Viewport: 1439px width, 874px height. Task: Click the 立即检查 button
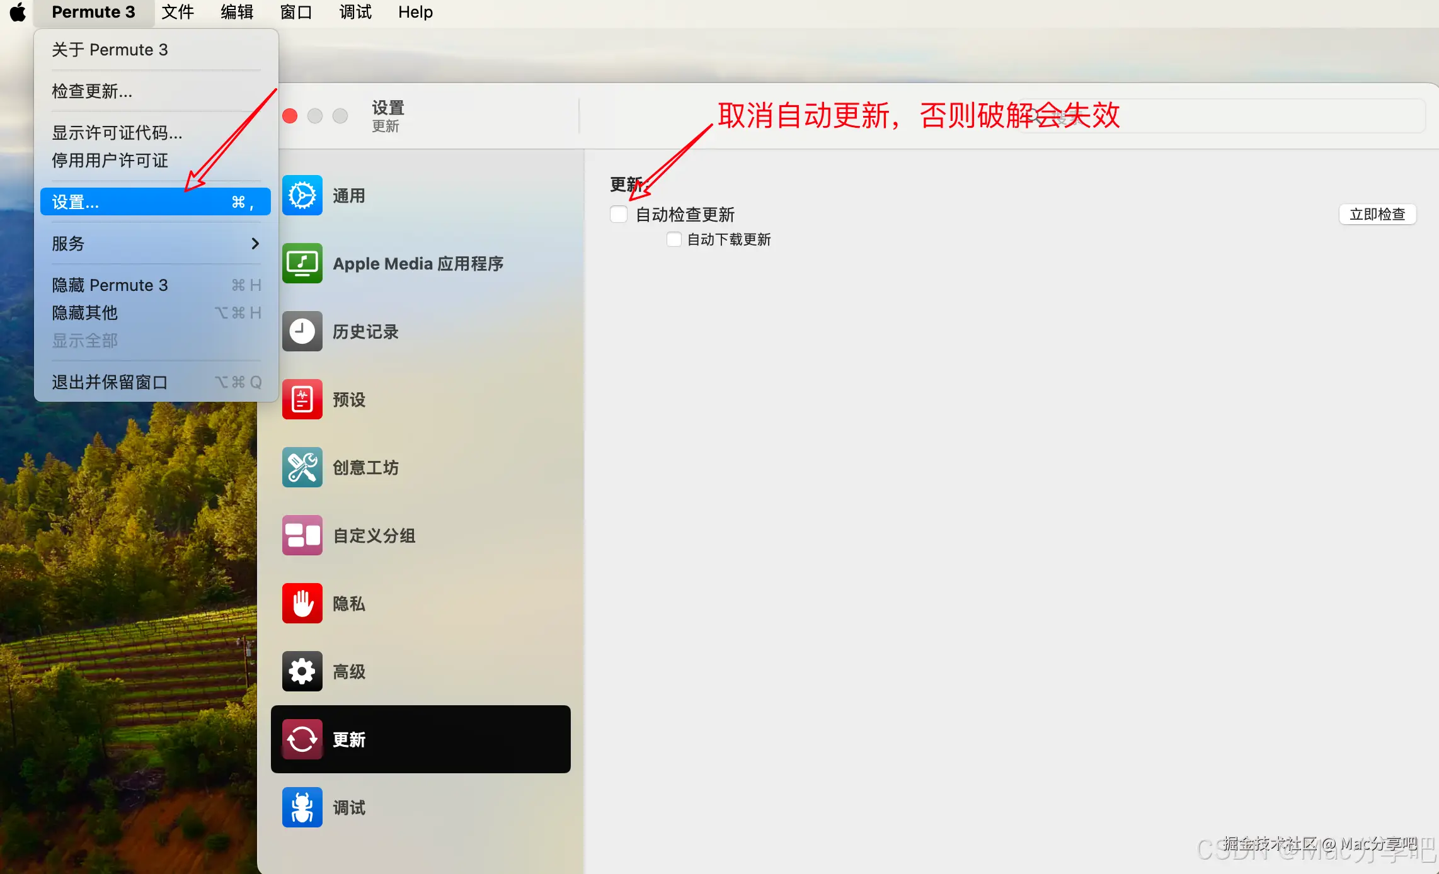pyautogui.click(x=1377, y=214)
